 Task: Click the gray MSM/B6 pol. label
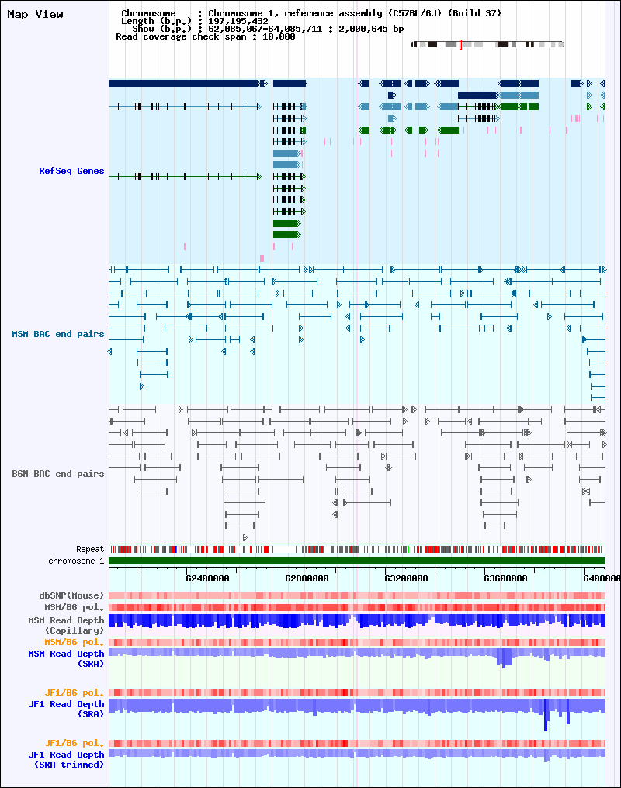(x=75, y=607)
